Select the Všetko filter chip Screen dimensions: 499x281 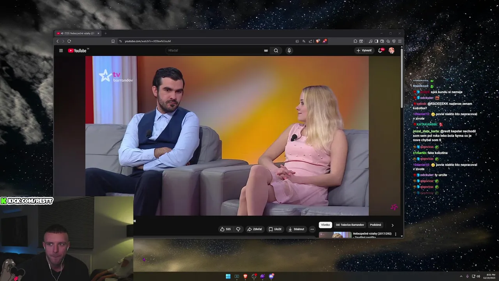[326, 225]
